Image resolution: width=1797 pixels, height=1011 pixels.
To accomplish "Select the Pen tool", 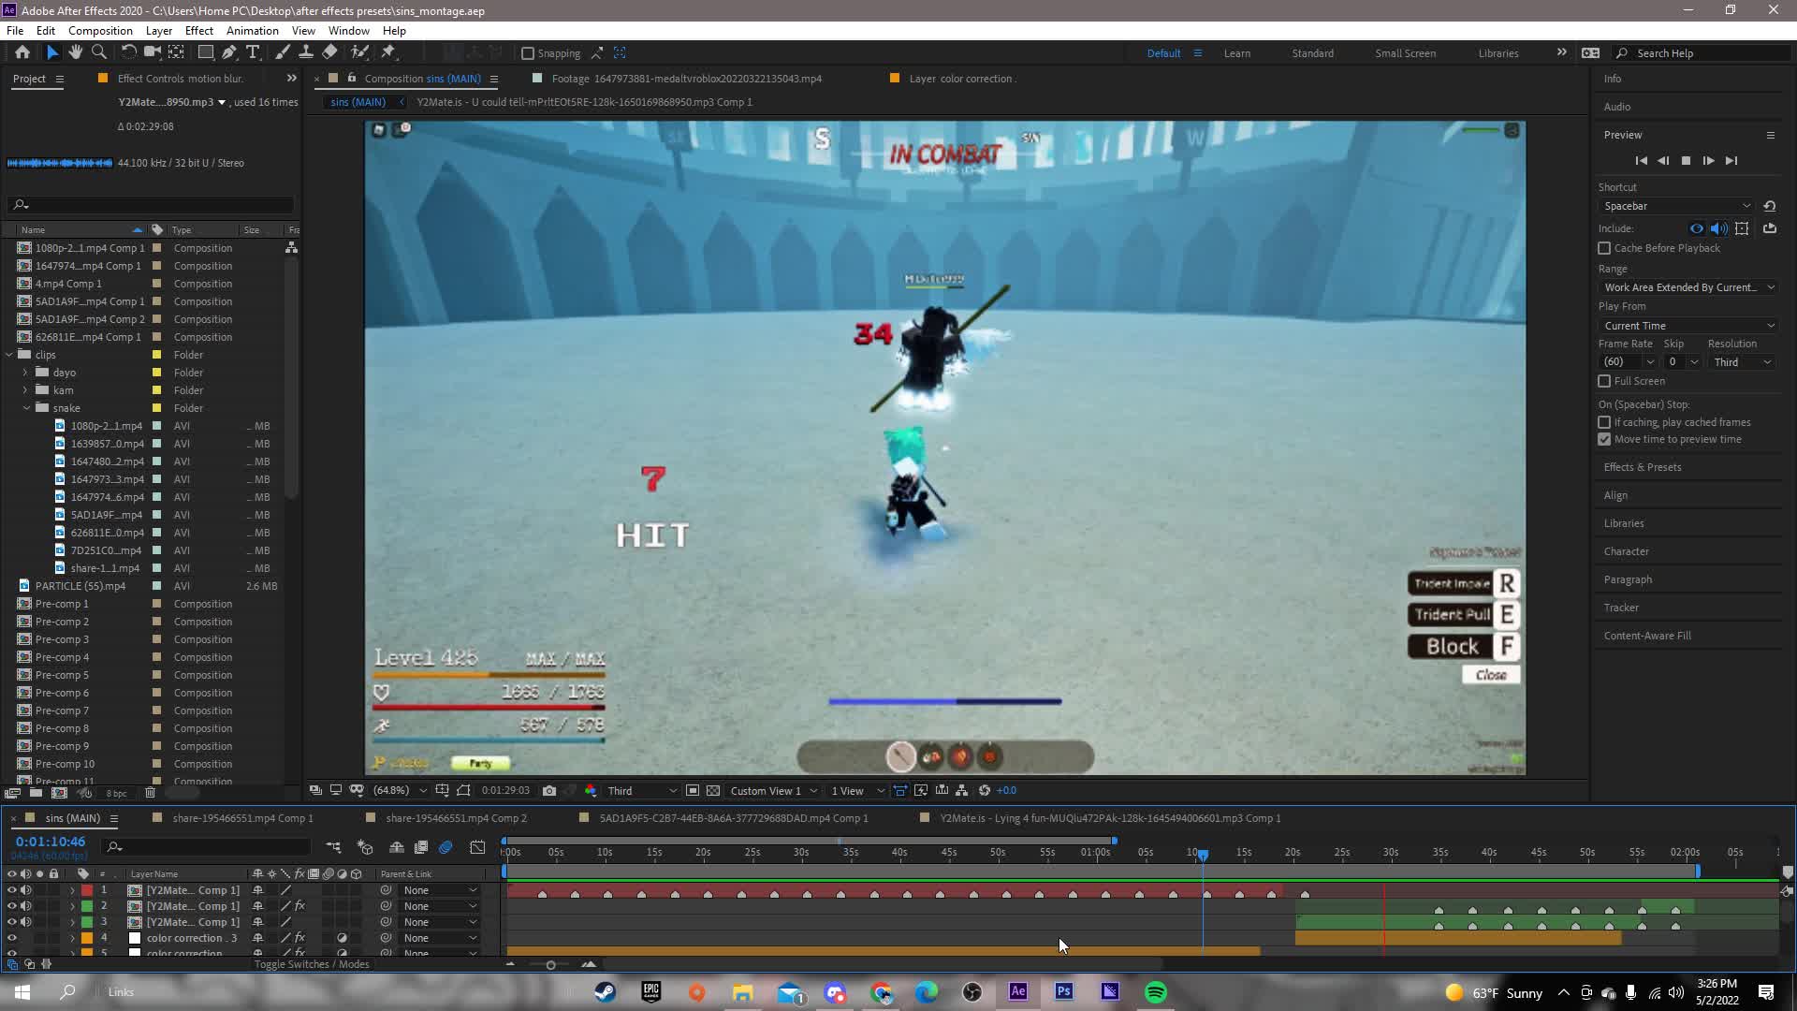I will tap(229, 52).
